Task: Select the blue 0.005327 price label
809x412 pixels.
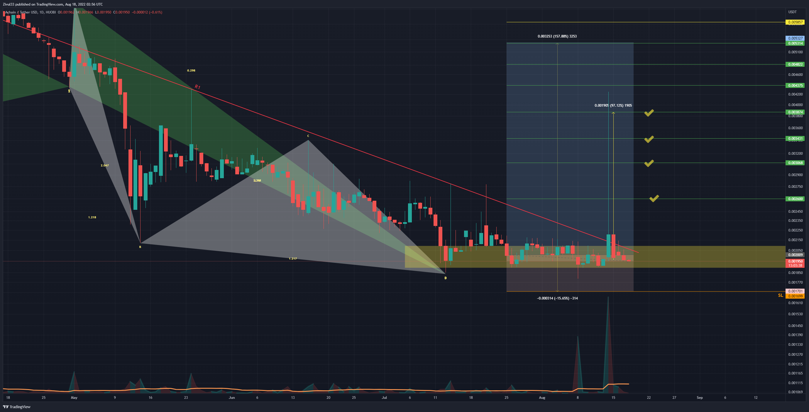Action: click(x=796, y=38)
